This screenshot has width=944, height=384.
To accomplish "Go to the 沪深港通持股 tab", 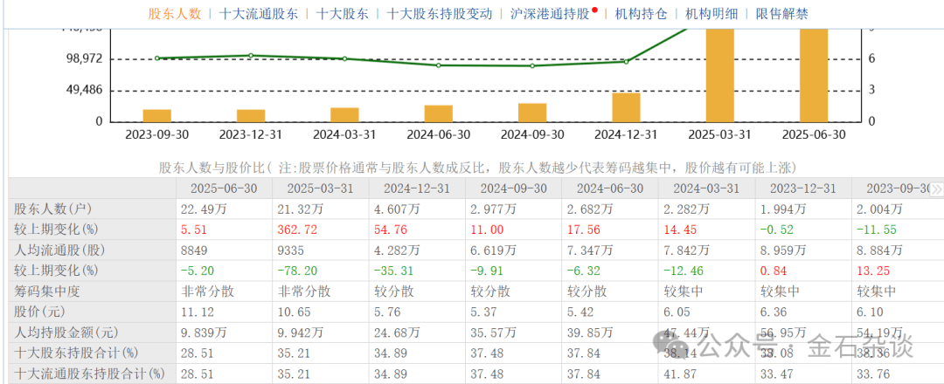I will click(x=550, y=14).
